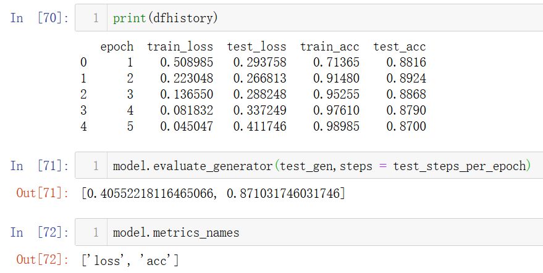Place cursor on test_steps_per_epoch argument

tap(460, 166)
